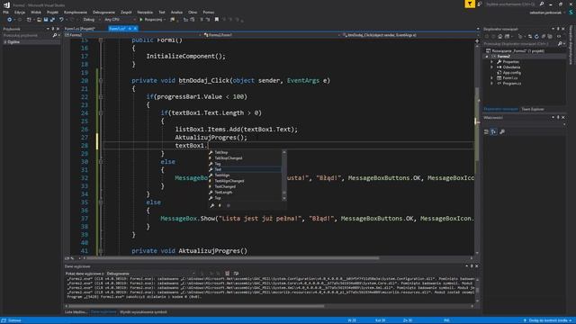The width and height of the screenshot is (576, 324).
Task: Open the Widok menu
Action: (36, 12)
